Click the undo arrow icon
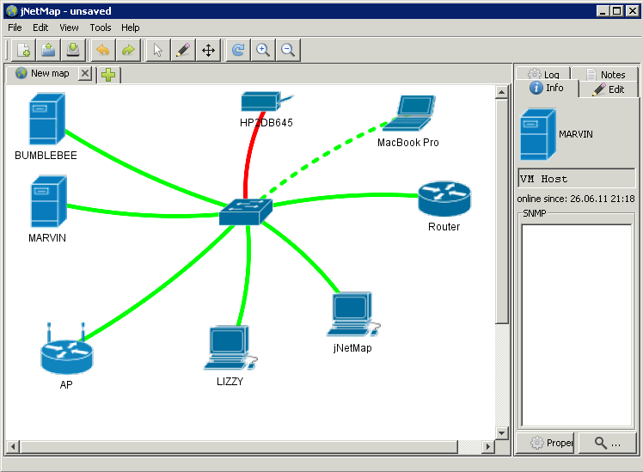 pos(103,51)
